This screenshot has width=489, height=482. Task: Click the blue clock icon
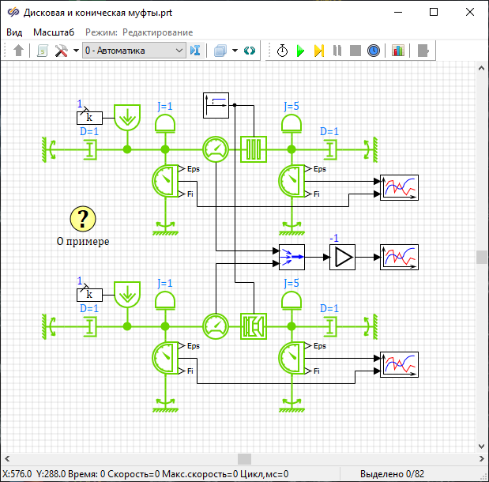click(x=374, y=51)
